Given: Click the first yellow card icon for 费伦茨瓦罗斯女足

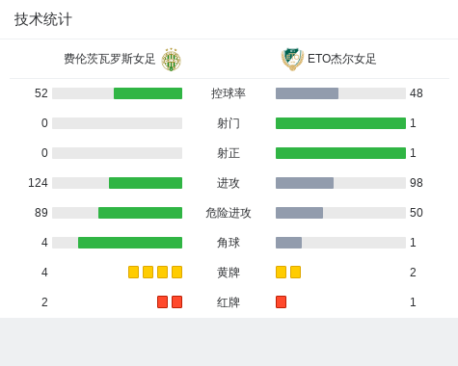Looking at the screenshot, I should [133, 272].
